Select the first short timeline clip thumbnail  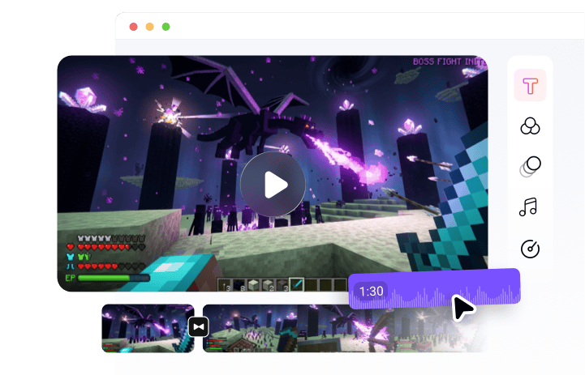click(x=148, y=328)
